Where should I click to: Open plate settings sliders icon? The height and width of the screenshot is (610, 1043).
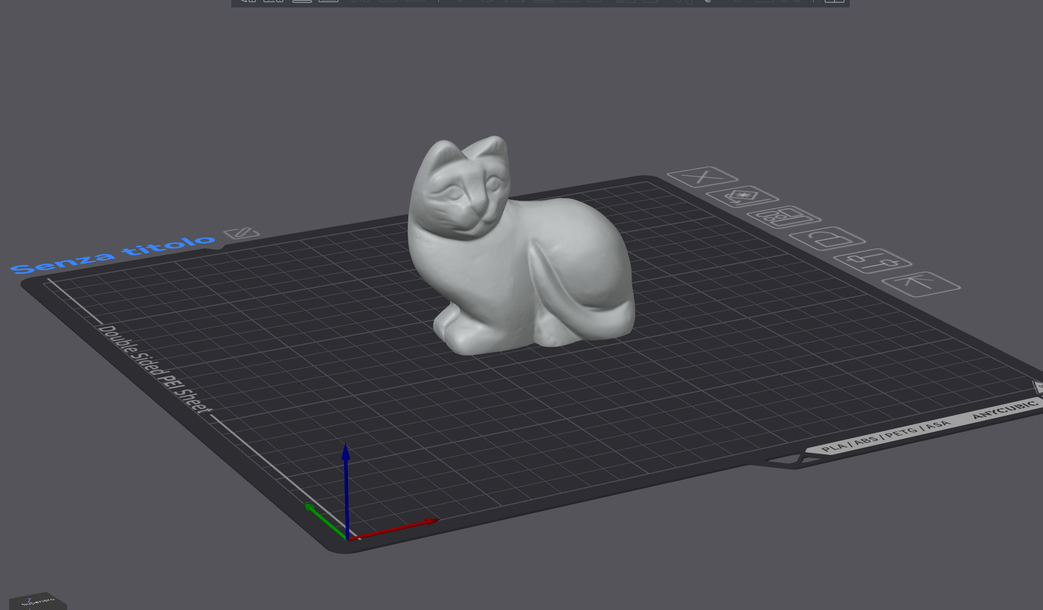click(x=873, y=261)
